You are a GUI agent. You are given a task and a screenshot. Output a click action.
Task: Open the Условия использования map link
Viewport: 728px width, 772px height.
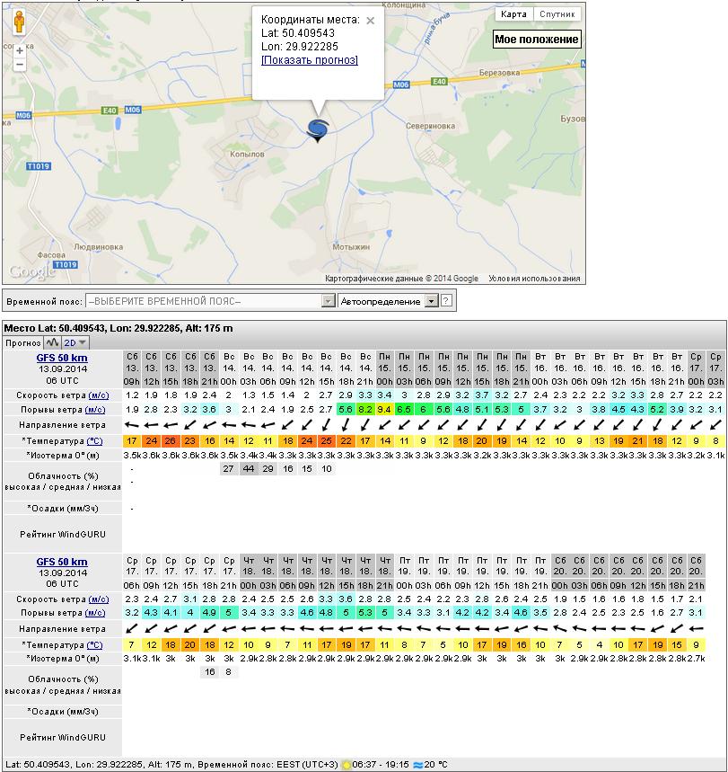[535, 279]
